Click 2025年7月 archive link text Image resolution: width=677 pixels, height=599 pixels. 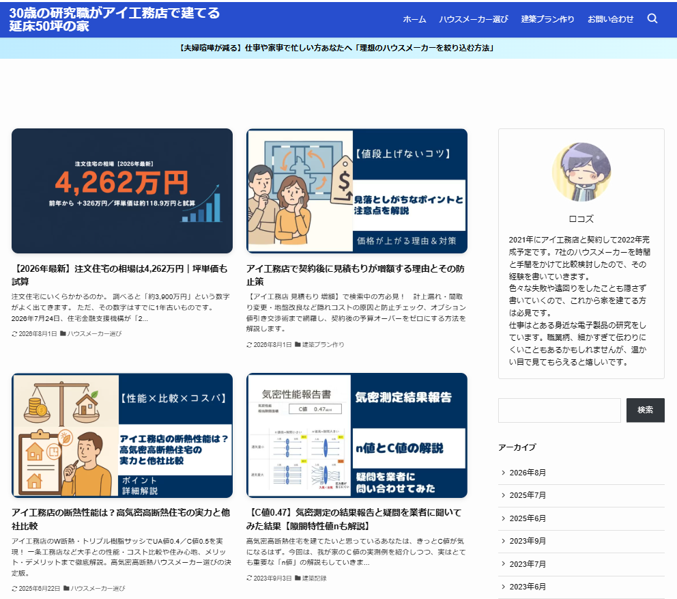[x=528, y=495]
